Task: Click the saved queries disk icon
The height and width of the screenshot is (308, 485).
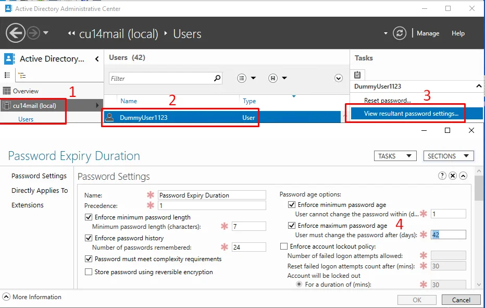Action: click(x=273, y=78)
